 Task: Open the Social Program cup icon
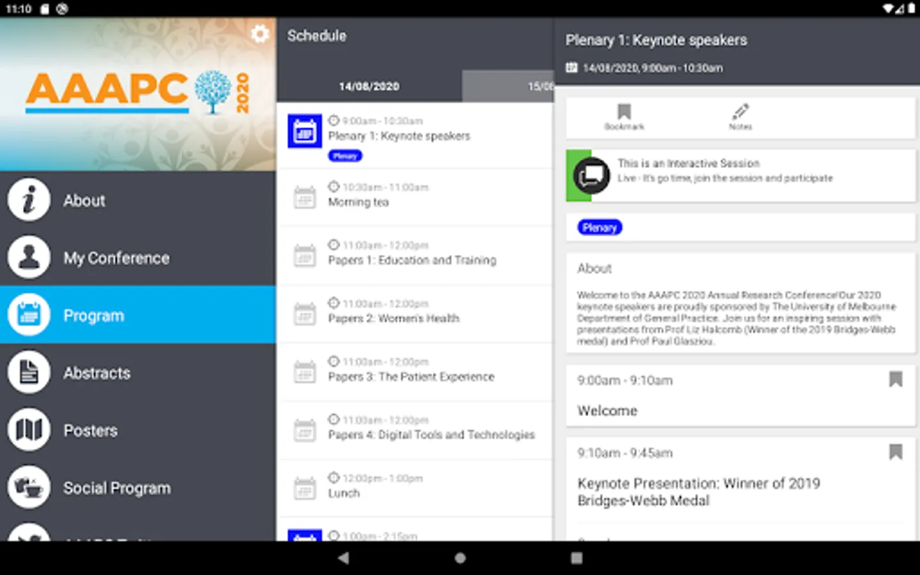tap(29, 487)
